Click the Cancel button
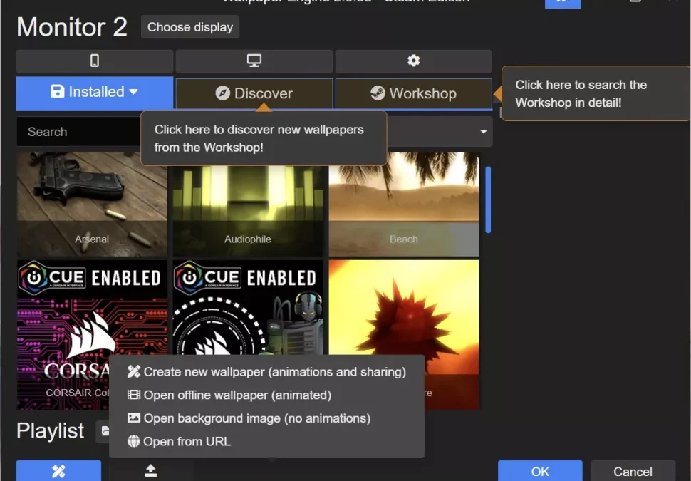This screenshot has height=481, width=691. [633, 471]
